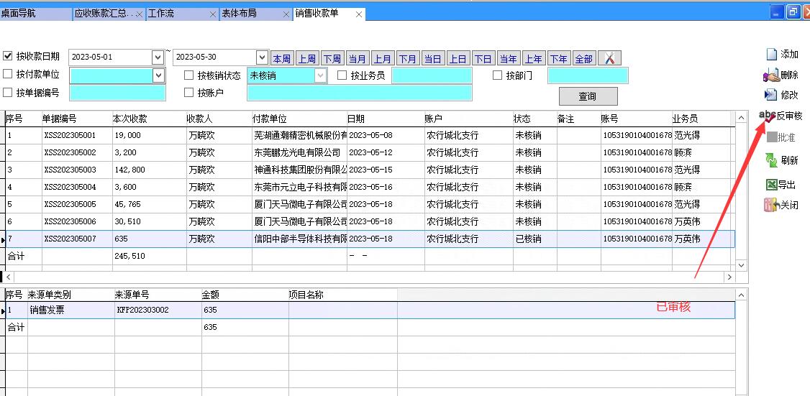Image resolution: width=810 pixels, height=396 pixels.
Task: Click the 删除 (Delete) icon
Action: (x=771, y=75)
